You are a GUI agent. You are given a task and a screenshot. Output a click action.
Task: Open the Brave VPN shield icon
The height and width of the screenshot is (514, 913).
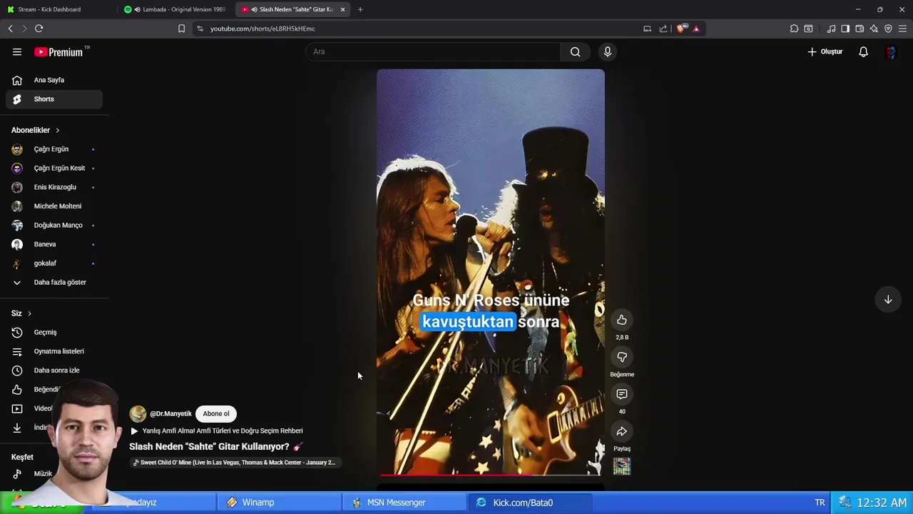pyautogui.click(x=888, y=29)
